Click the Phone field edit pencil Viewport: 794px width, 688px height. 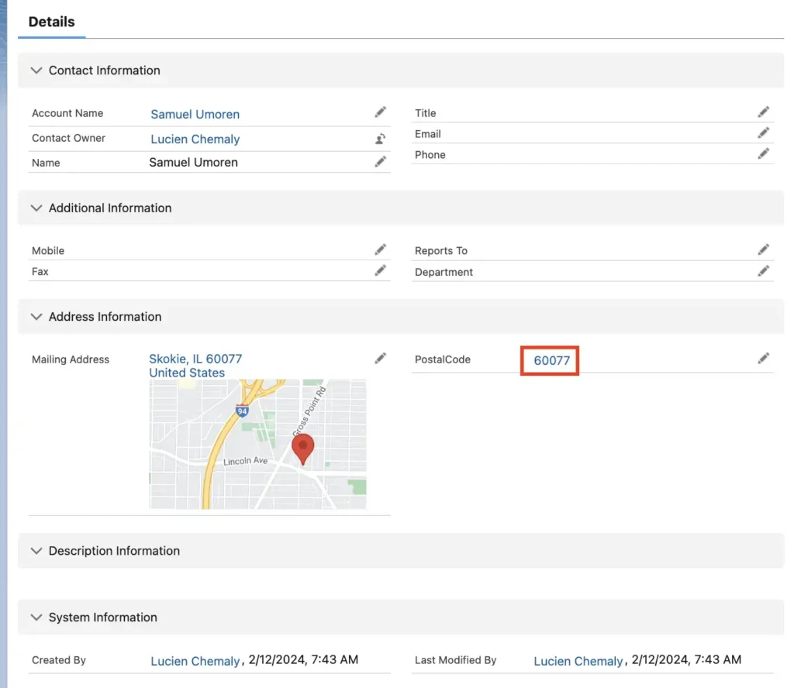[x=764, y=154]
